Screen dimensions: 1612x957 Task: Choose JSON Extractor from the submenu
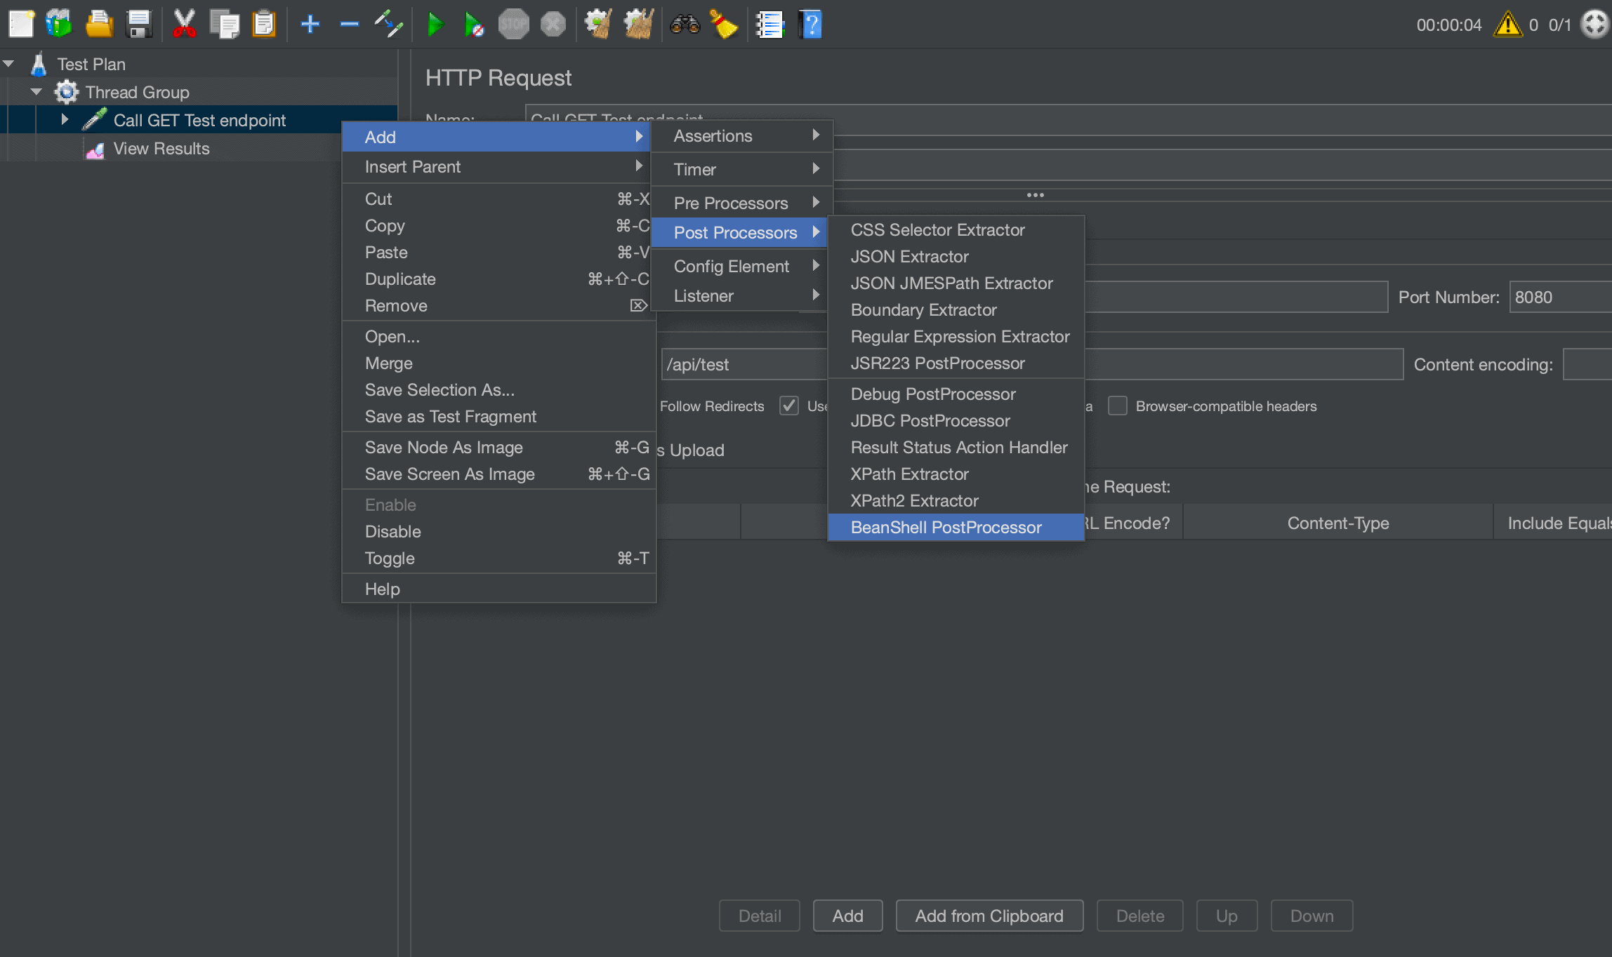point(909,257)
